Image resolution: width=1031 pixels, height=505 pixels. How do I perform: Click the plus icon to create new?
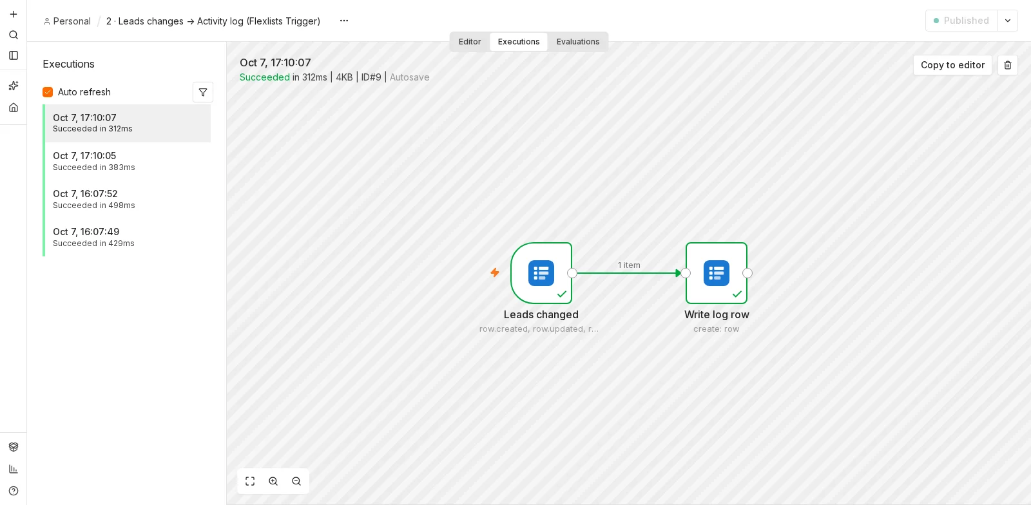coord(14,14)
